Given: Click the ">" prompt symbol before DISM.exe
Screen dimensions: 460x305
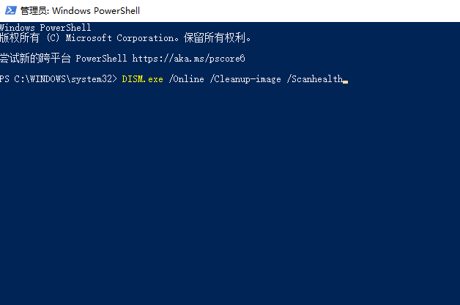Looking at the screenshot, I should 115,79.
